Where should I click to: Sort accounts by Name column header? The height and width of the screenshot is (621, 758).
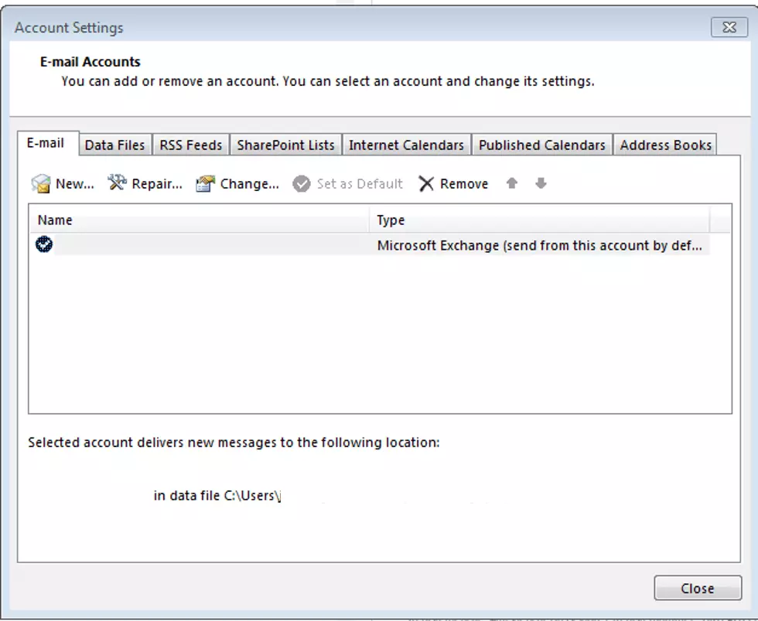coord(199,220)
